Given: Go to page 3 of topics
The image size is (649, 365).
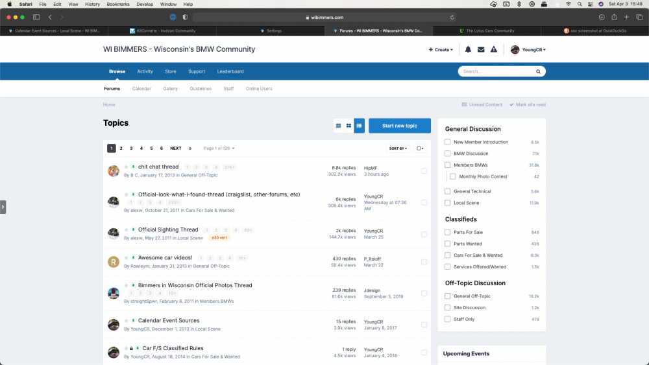Looking at the screenshot, I should pyautogui.click(x=131, y=148).
